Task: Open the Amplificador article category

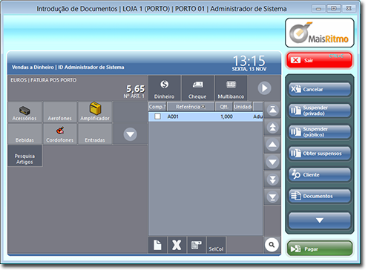Action: point(95,112)
